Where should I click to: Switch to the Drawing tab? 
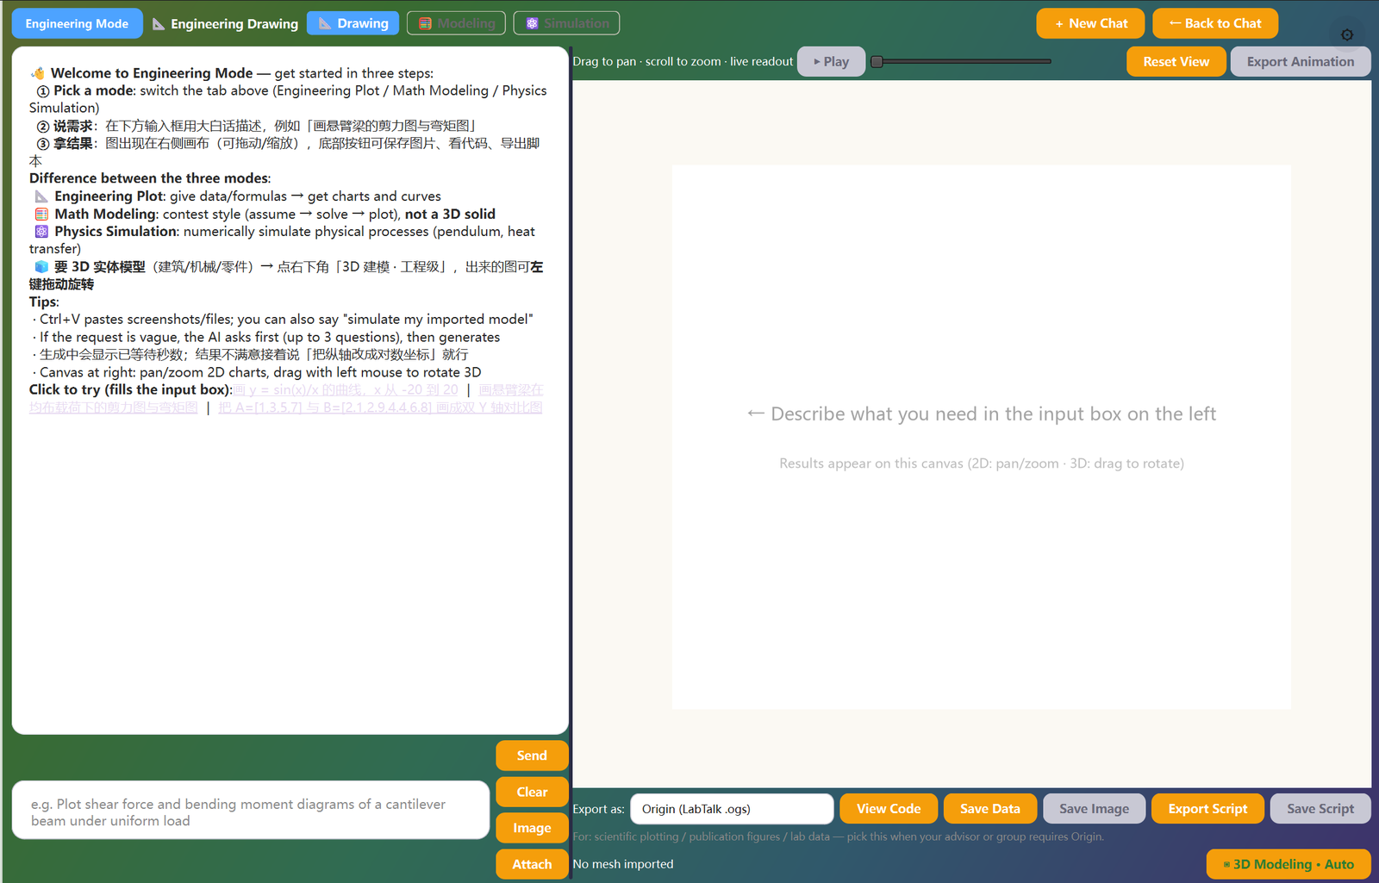pyautogui.click(x=353, y=23)
